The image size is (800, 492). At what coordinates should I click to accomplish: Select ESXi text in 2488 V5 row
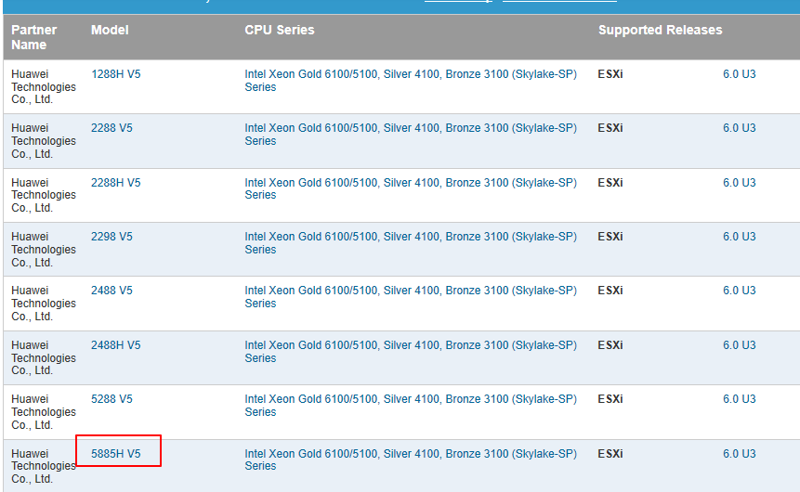pos(610,291)
